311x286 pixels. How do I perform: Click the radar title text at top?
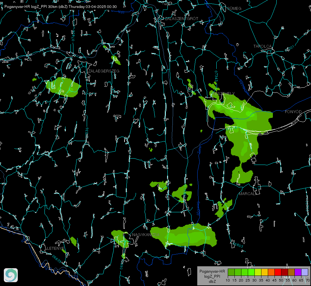pyautogui.click(x=60, y=7)
